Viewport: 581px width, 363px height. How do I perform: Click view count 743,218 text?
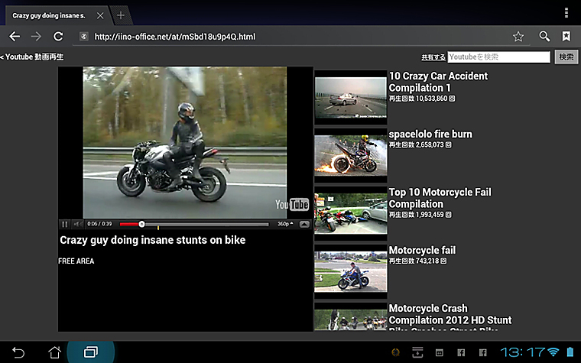coord(417,261)
